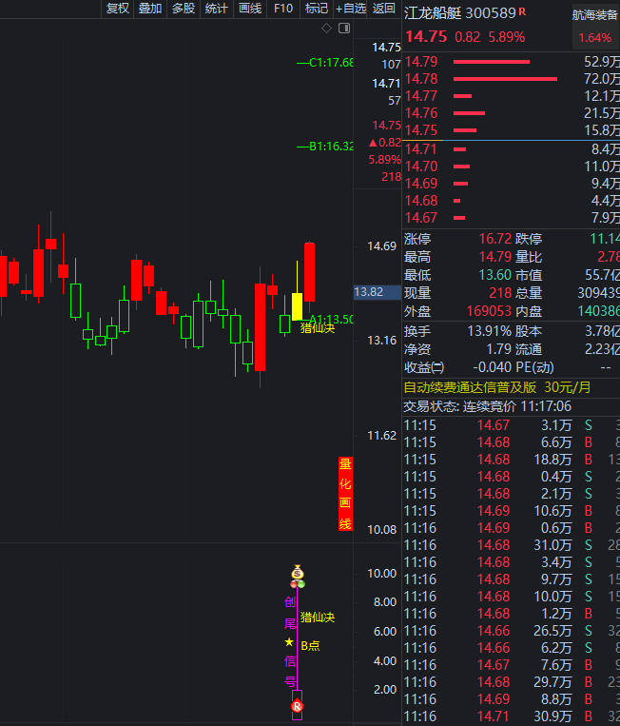The height and width of the screenshot is (726, 620).
Task: Click the yellow star in 创尾信号
Action: tap(289, 642)
